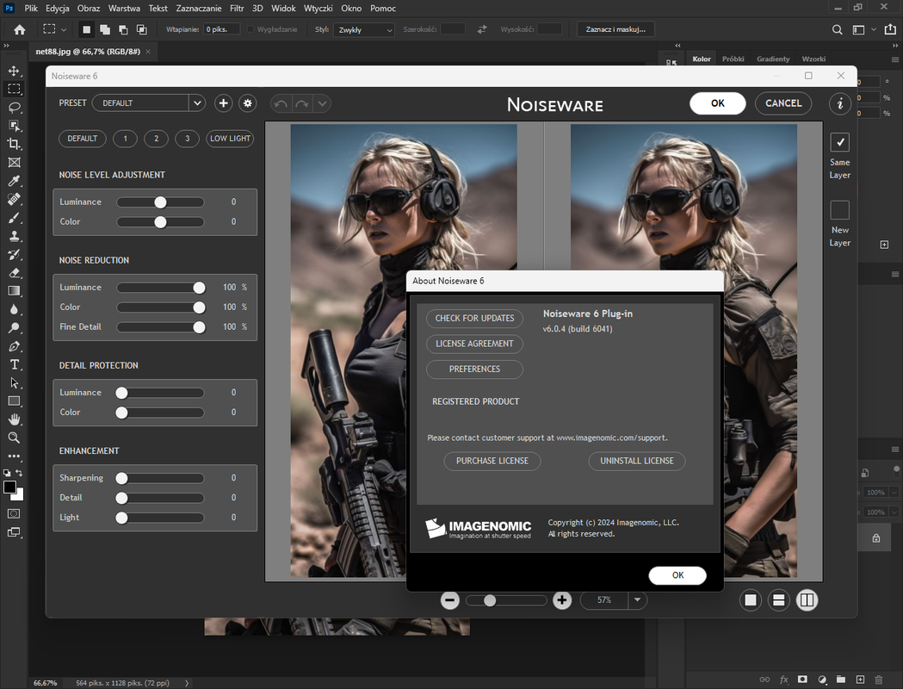Select the Crop tool
The image size is (903, 689).
(x=14, y=144)
